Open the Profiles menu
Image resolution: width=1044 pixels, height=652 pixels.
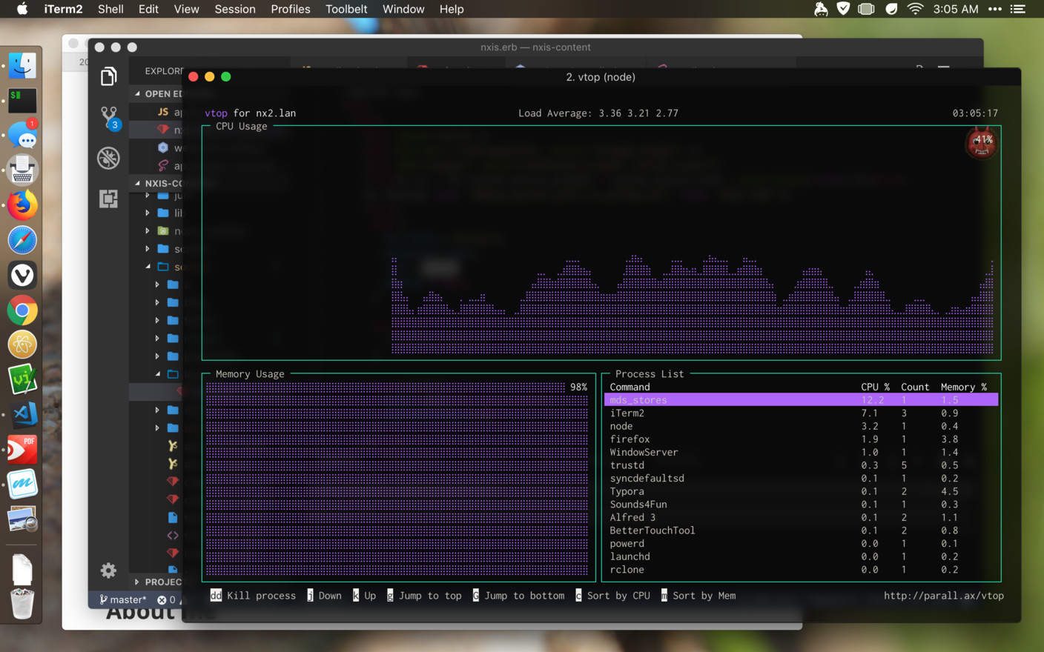click(290, 9)
